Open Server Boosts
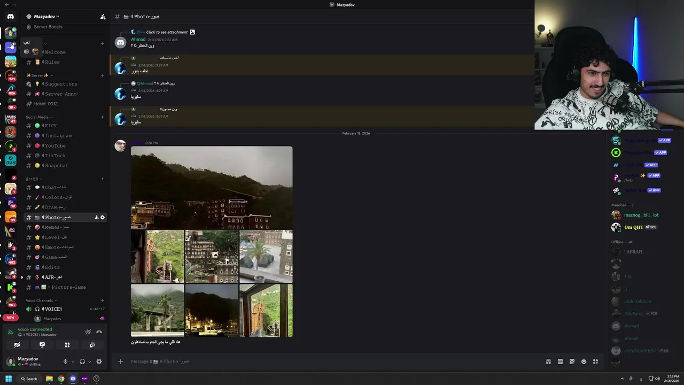 click(48, 27)
